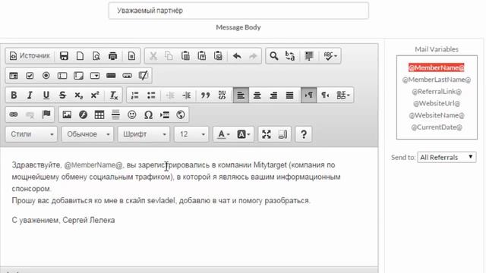The width and height of the screenshot is (486, 273).
Task: Open the Send to All Referrals dropdown
Action: coord(447,157)
